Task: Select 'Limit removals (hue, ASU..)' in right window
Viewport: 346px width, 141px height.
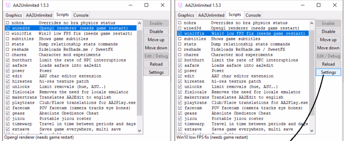Action: (243, 87)
